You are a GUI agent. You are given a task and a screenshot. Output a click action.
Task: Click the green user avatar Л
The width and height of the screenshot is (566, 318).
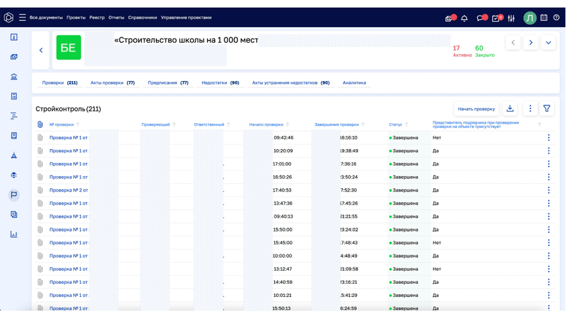click(529, 18)
